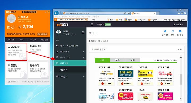Open the 홍길동 user dropdown in header
This screenshot has width=191, height=103.
(178, 25)
